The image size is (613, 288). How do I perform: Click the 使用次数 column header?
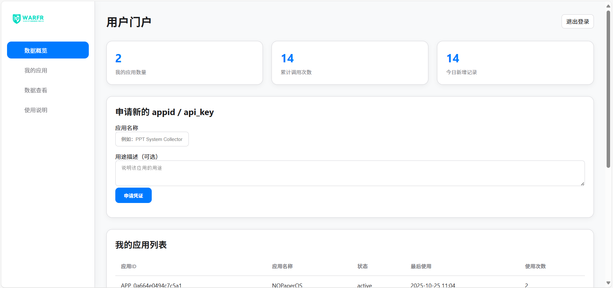click(535, 266)
